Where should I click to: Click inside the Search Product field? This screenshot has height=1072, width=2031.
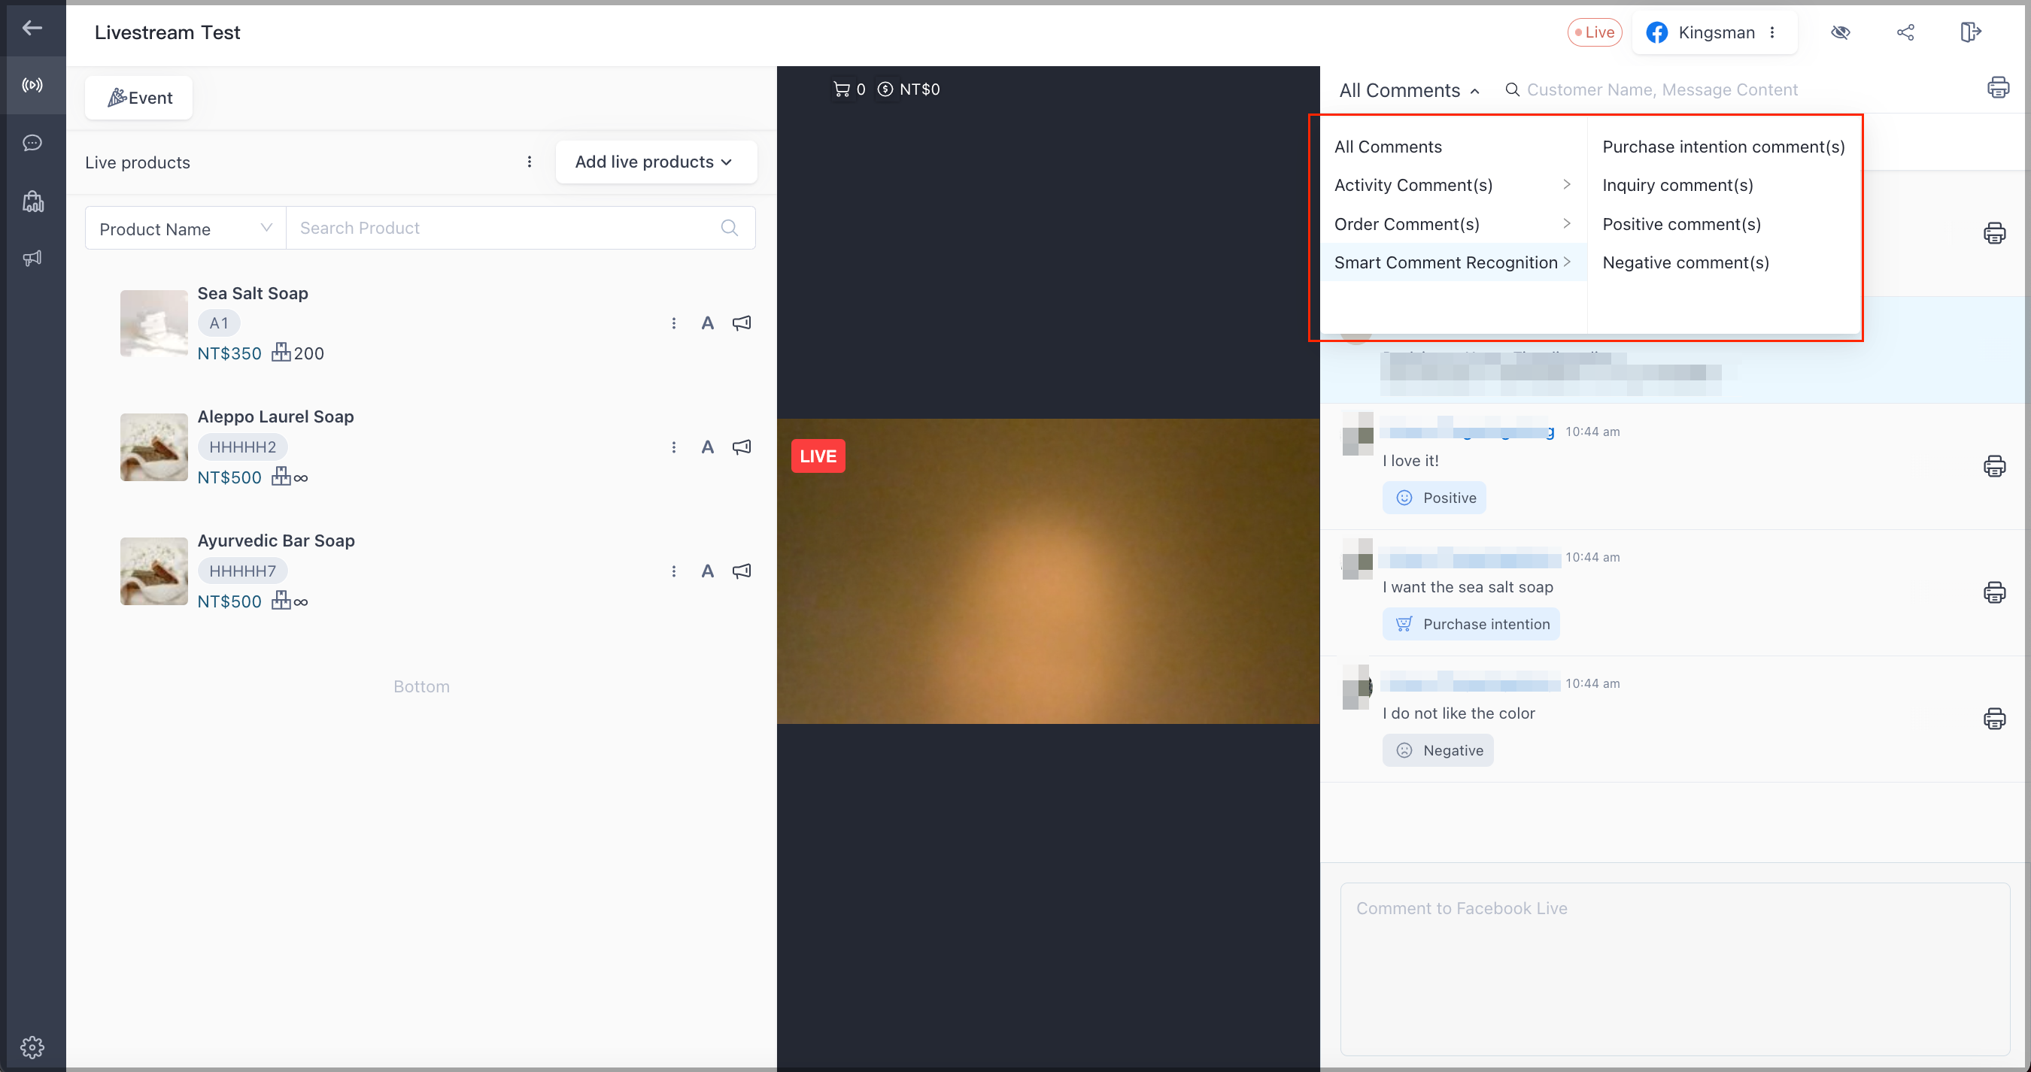coord(505,228)
